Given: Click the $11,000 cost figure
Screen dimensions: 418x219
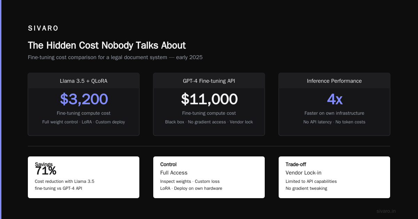Looking at the screenshot, I should 209,99.
